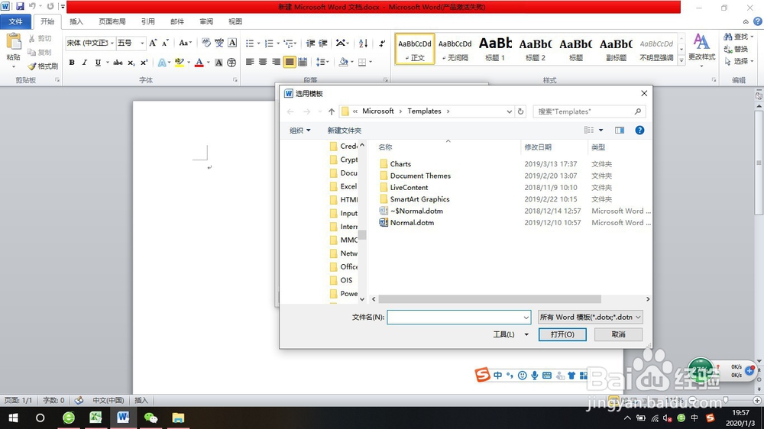Select the Document Themes folder
The height and width of the screenshot is (429, 764).
(420, 176)
